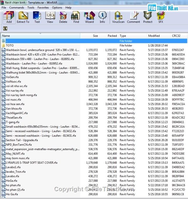Select 'Washbasin bowl 420 x 420 x 150' file

43,54
